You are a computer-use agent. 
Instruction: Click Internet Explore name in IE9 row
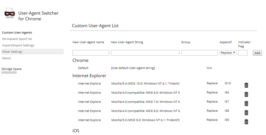tap(89, 120)
